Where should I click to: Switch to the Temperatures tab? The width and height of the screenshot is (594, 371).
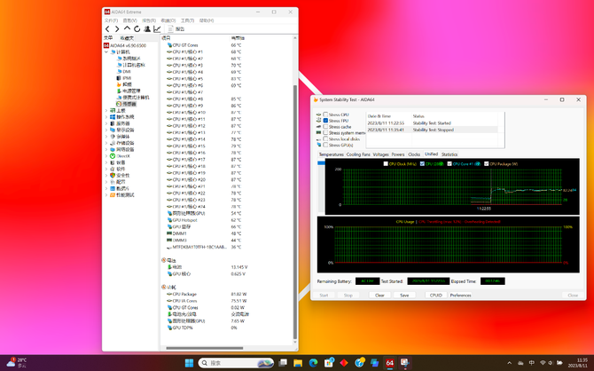(331, 154)
